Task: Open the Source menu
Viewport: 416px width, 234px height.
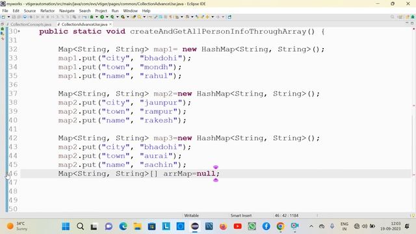Action: (30, 10)
